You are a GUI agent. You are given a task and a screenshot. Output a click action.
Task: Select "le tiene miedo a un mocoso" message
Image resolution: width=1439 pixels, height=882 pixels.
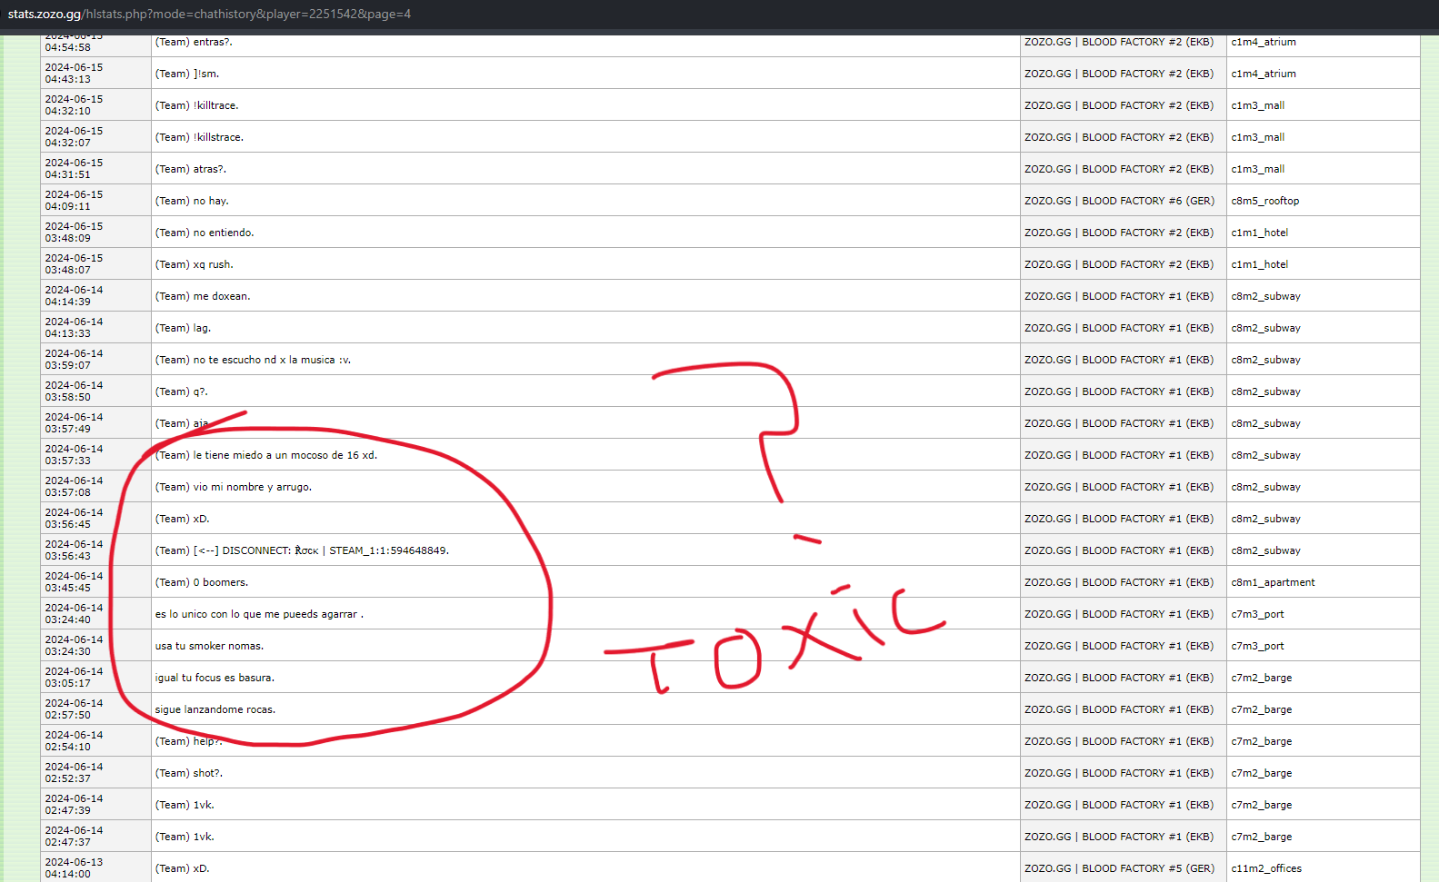tap(265, 455)
